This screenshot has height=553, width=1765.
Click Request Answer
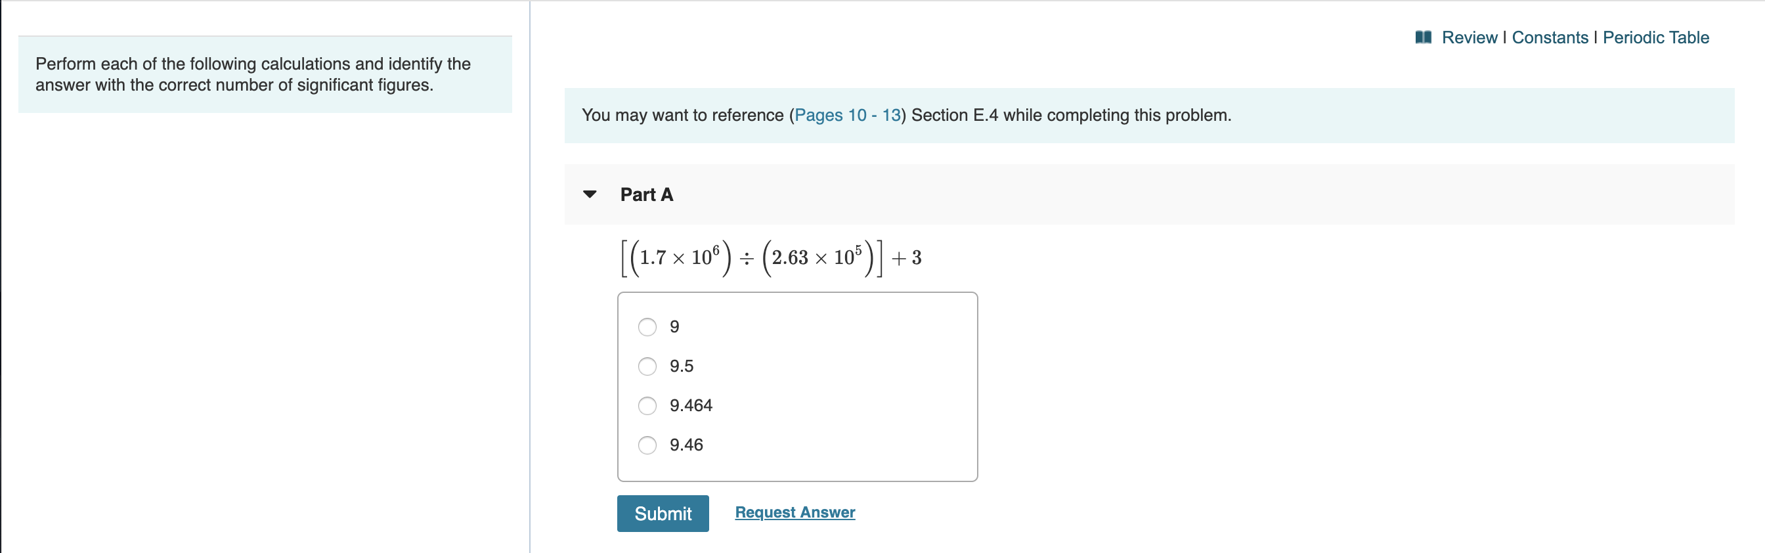pyautogui.click(x=794, y=512)
